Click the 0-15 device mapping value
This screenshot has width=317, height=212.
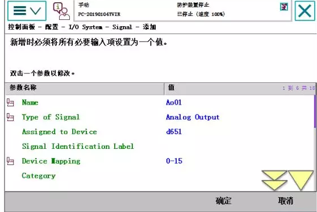(x=174, y=161)
